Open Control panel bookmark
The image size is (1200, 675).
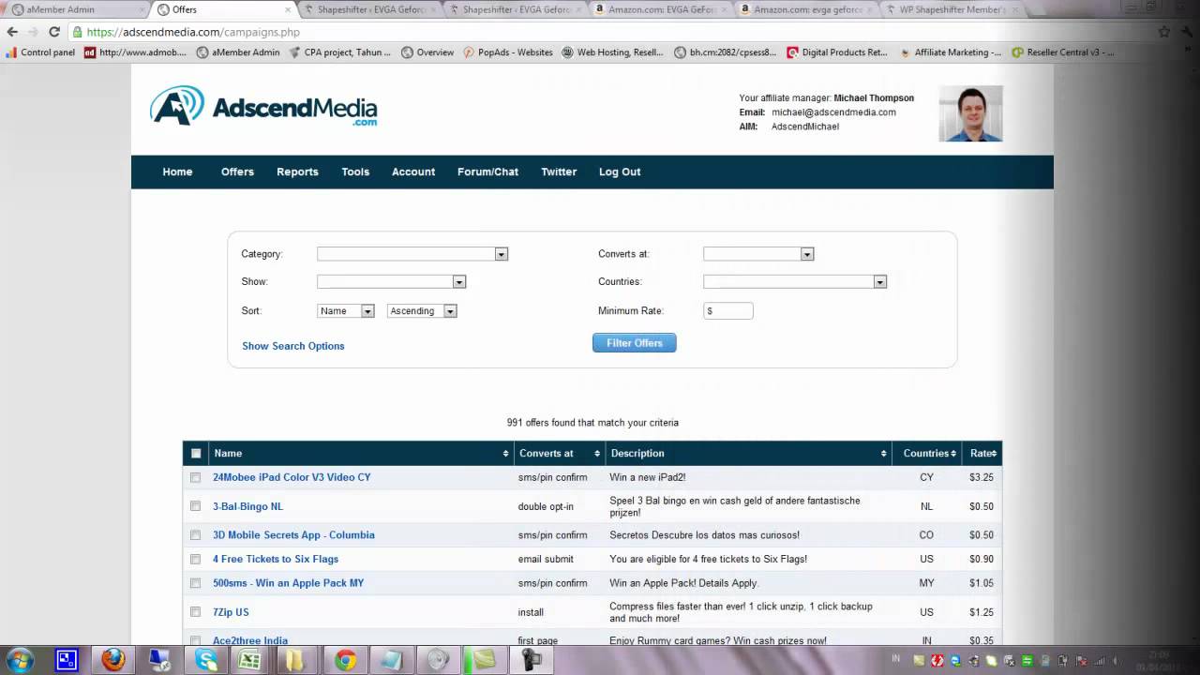(x=40, y=52)
